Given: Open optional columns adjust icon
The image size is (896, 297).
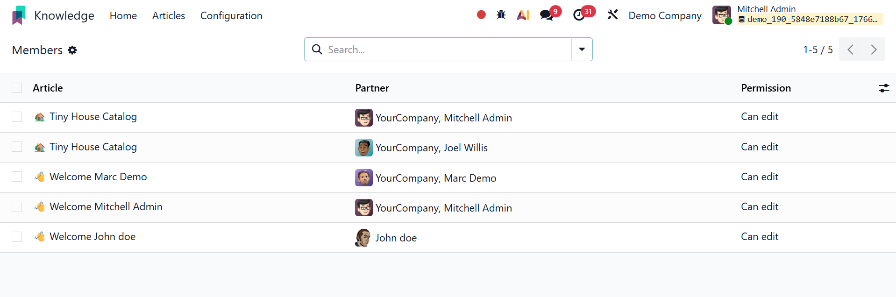Looking at the screenshot, I should point(884,88).
